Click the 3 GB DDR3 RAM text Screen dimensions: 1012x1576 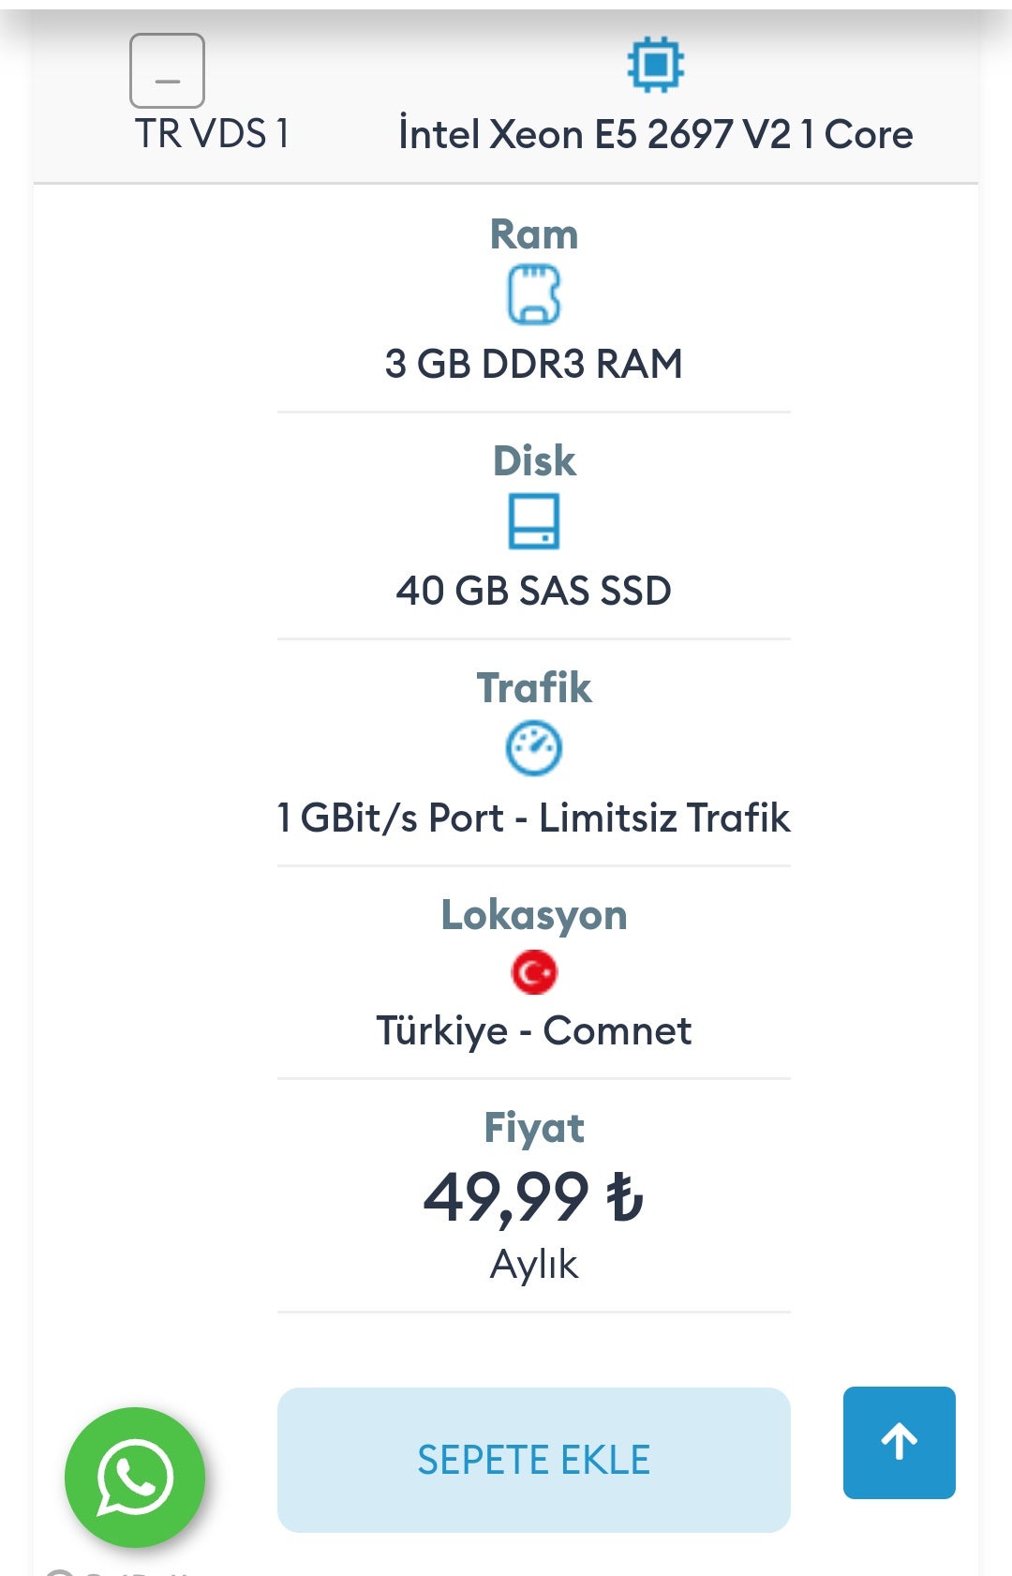coord(533,364)
